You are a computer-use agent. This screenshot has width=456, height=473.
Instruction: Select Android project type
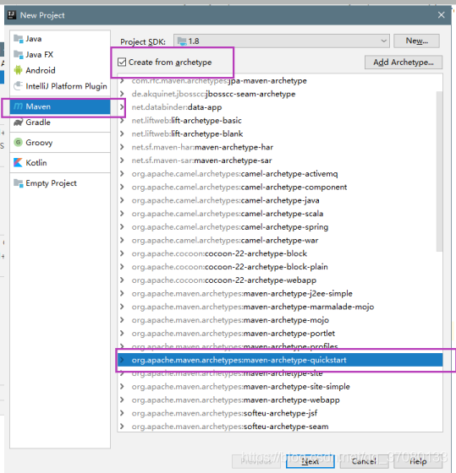pos(60,70)
